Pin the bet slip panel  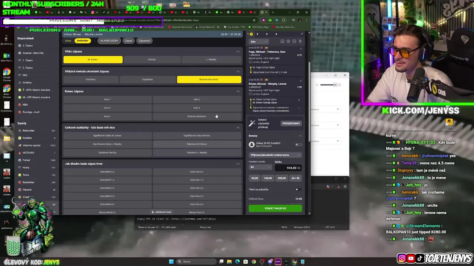tap(302, 34)
